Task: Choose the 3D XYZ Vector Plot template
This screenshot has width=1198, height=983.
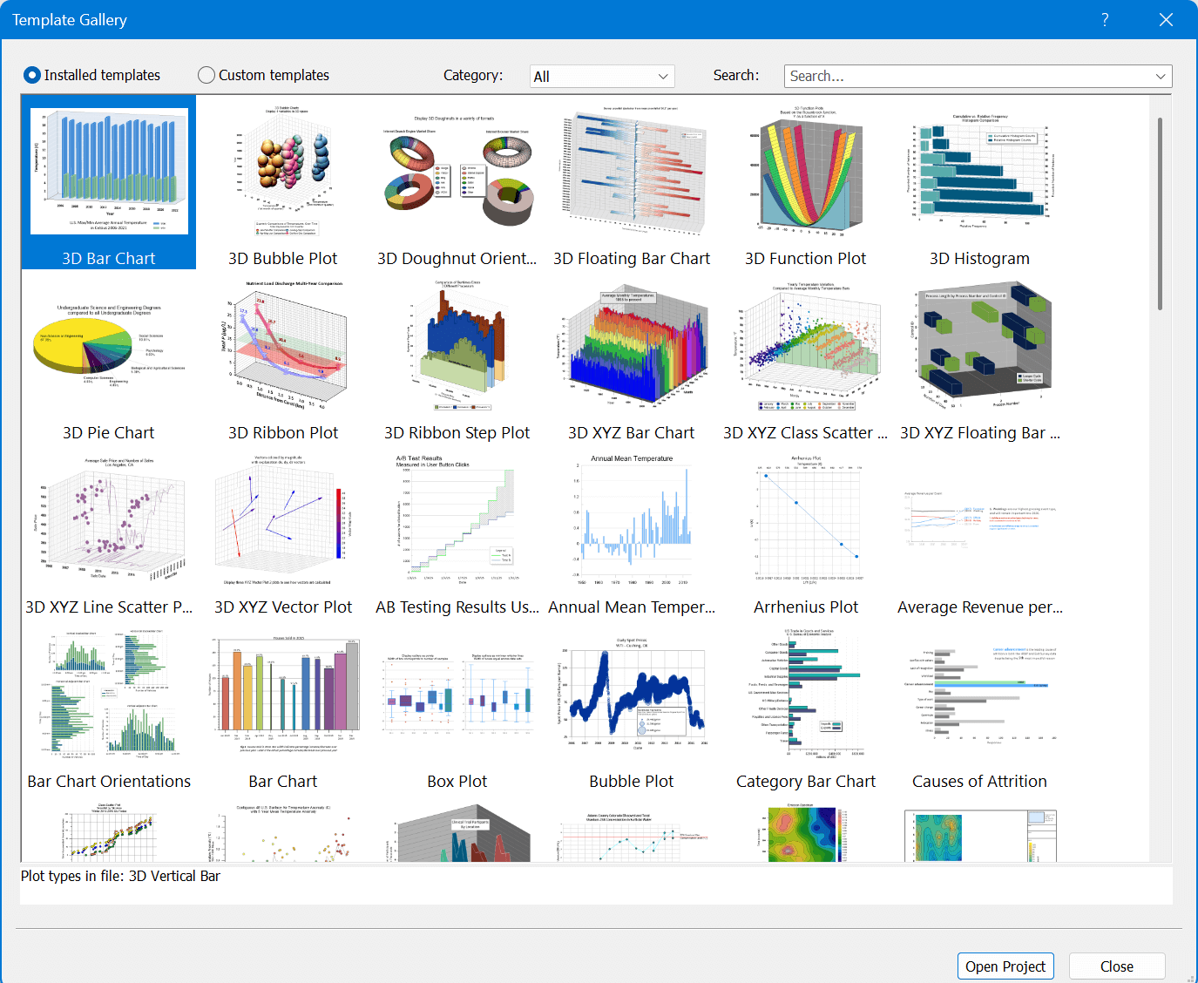Action: click(x=283, y=520)
